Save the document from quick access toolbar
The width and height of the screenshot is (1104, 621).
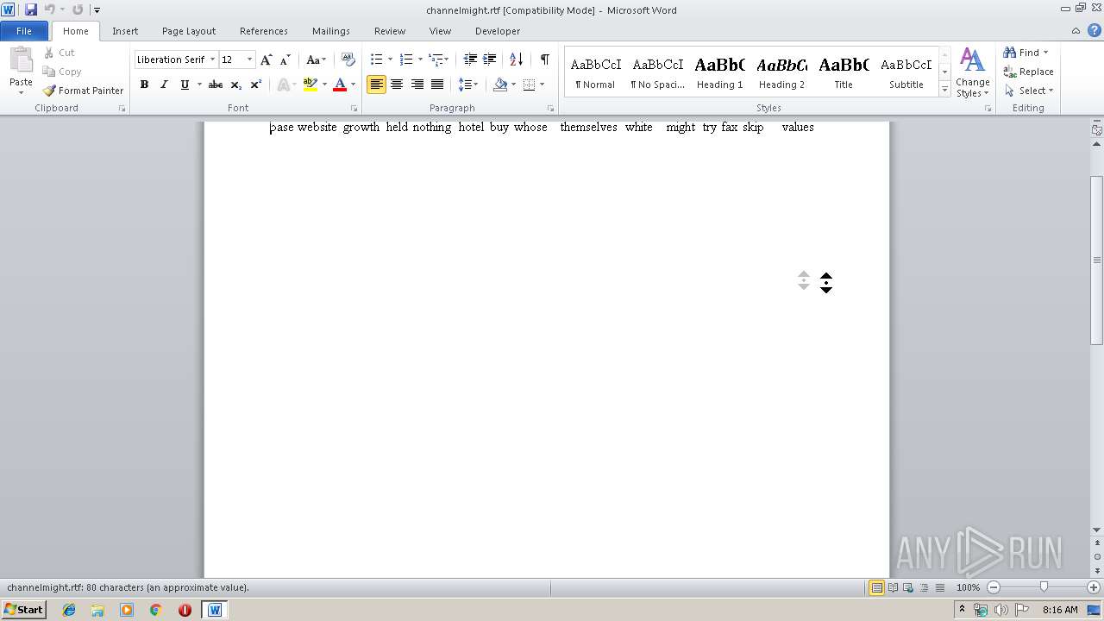[31, 9]
